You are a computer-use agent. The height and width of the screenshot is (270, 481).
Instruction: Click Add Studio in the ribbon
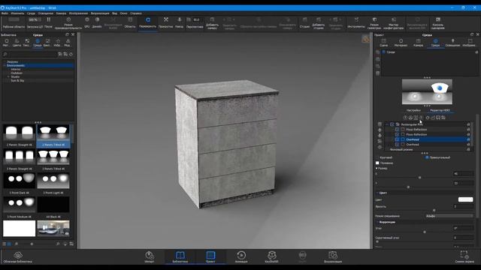tap(319, 22)
